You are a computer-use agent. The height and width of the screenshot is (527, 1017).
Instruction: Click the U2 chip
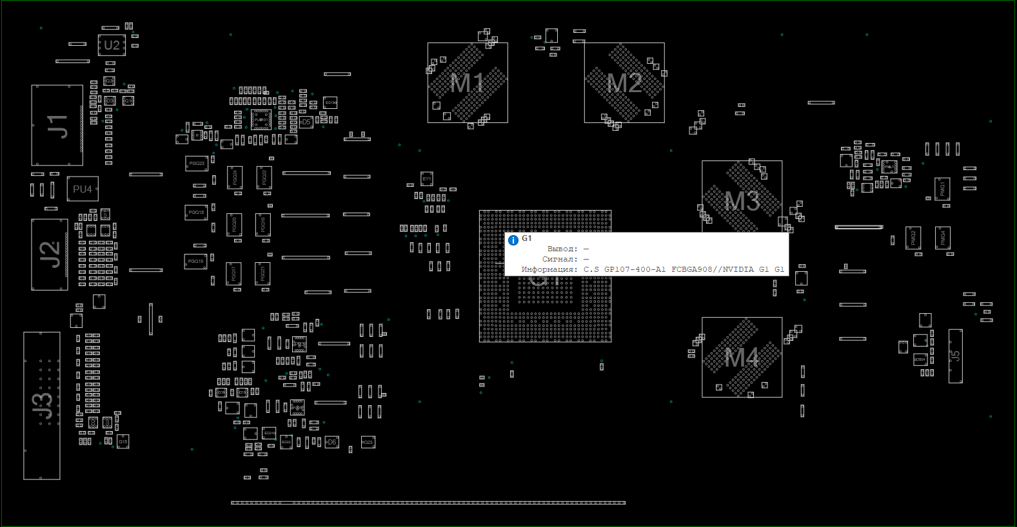point(112,46)
